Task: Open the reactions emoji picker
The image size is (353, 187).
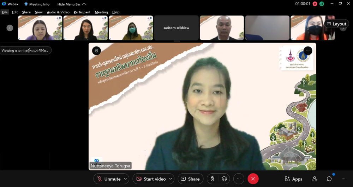Action: [x=224, y=179]
